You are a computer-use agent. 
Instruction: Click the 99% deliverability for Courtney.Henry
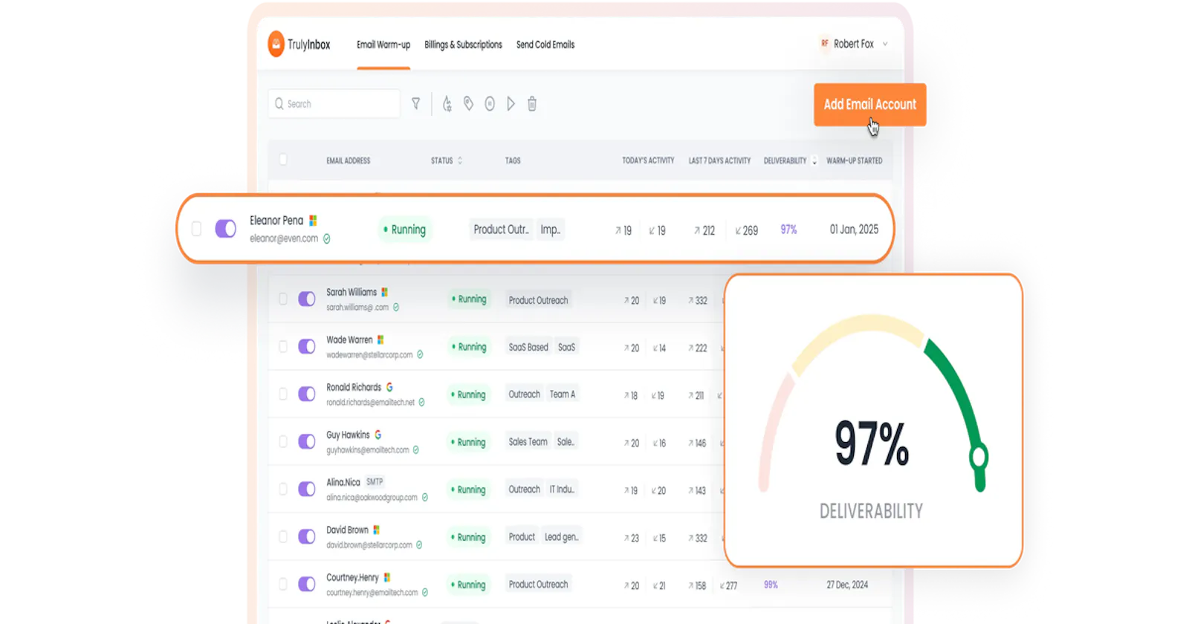coord(771,585)
